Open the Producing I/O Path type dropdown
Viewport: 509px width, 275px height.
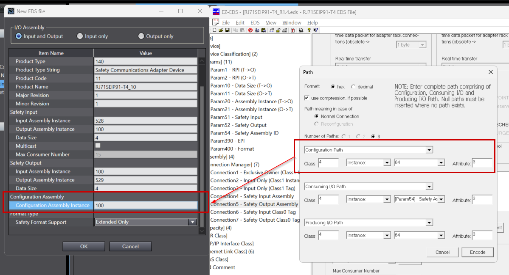pos(429,223)
